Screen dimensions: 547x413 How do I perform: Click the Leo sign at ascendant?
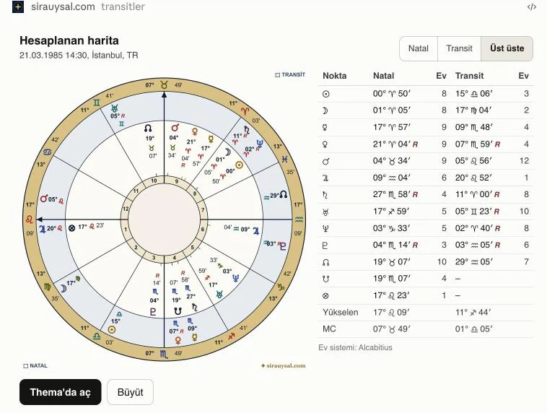(x=30, y=219)
